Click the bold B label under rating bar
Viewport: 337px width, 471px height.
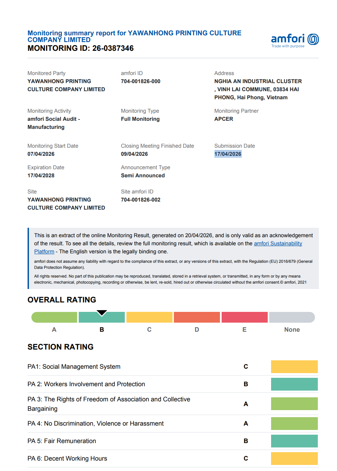102,330
